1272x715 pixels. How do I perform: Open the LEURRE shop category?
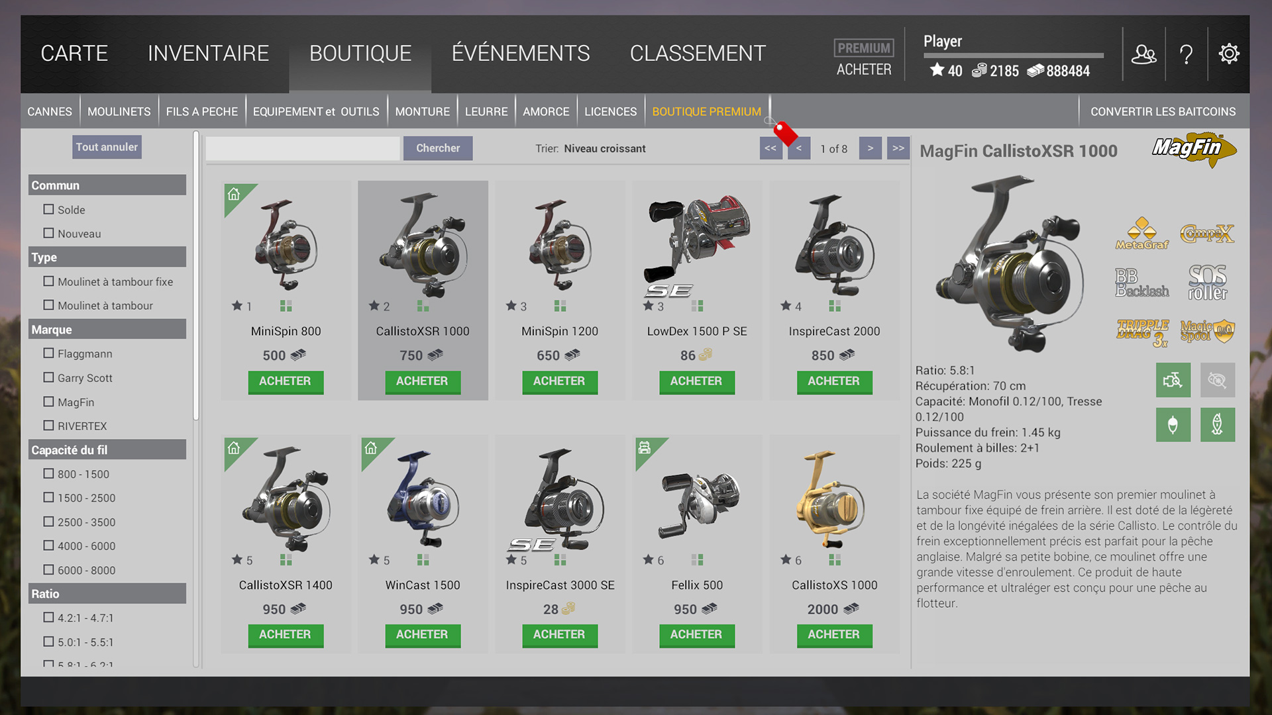coord(486,111)
